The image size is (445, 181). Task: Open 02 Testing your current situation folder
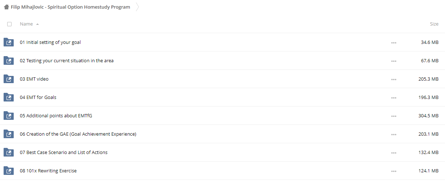coord(67,60)
